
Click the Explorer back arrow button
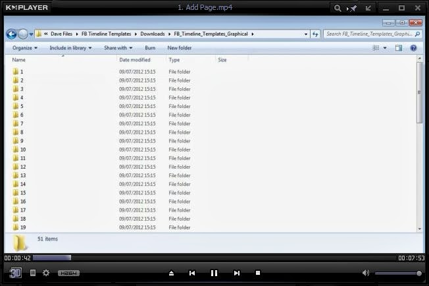(x=11, y=34)
